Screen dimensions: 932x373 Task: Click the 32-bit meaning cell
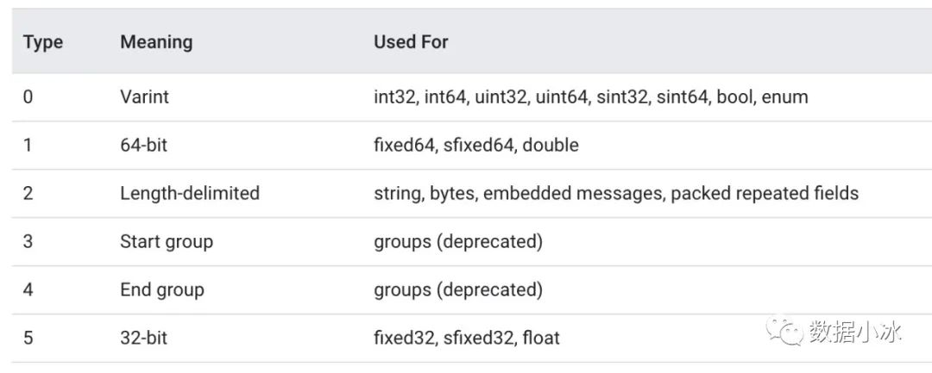coord(143,338)
